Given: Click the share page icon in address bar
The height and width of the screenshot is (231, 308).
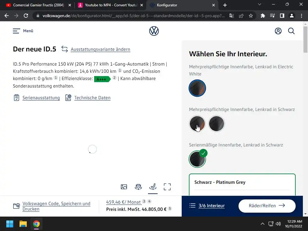Looking at the screenshot, I should (x=241, y=16).
